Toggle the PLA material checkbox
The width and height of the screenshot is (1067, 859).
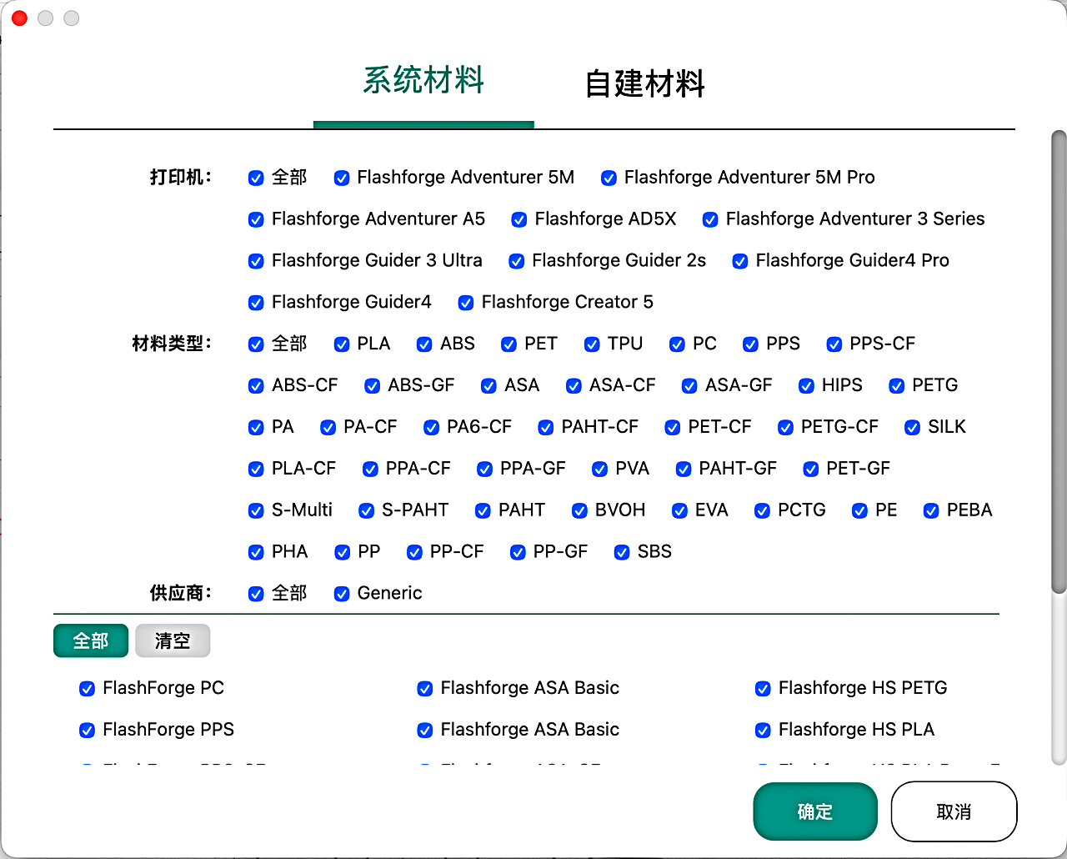click(x=342, y=344)
